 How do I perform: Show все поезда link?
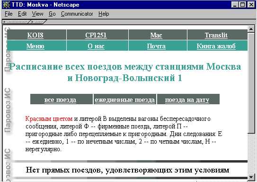pyautogui.click(x=60, y=100)
